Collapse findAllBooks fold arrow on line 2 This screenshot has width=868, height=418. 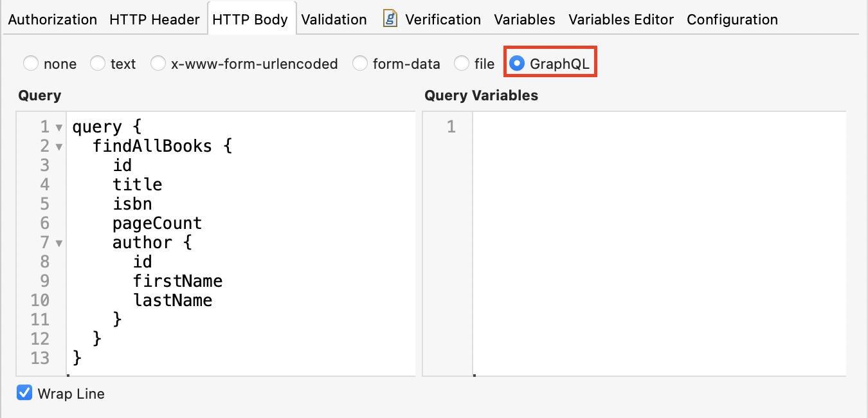tap(59, 147)
